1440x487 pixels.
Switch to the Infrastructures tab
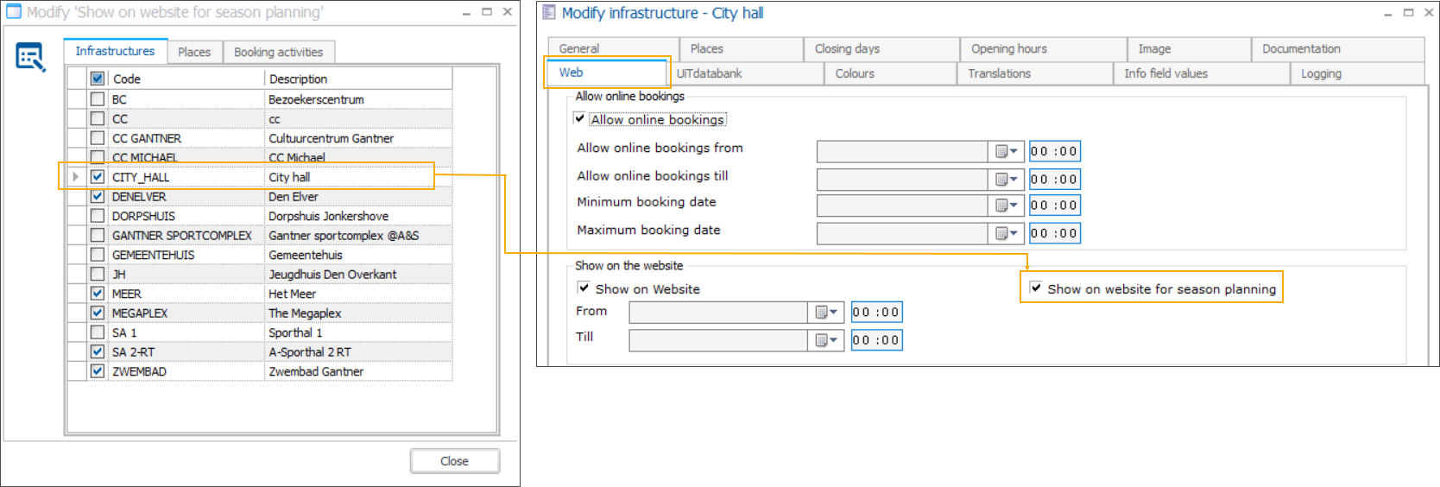tap(115, 51)
